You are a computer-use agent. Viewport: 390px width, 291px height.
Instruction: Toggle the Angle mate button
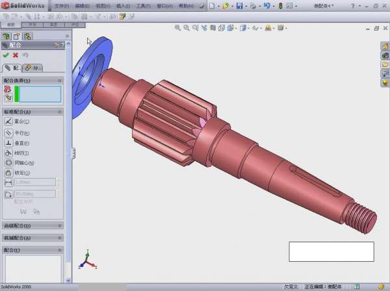coord(8,194)
